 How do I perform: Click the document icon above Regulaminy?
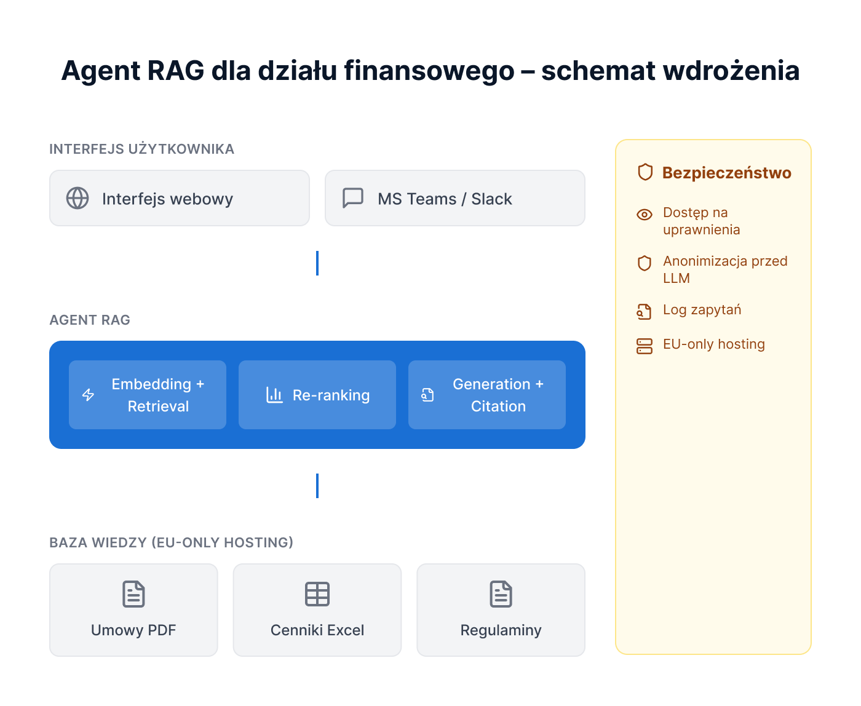coord(501,594)
